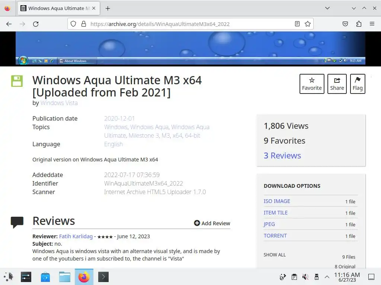Launch Discover software center from taskbar
This screenshot has width=381, height=285.
[45, 277]
